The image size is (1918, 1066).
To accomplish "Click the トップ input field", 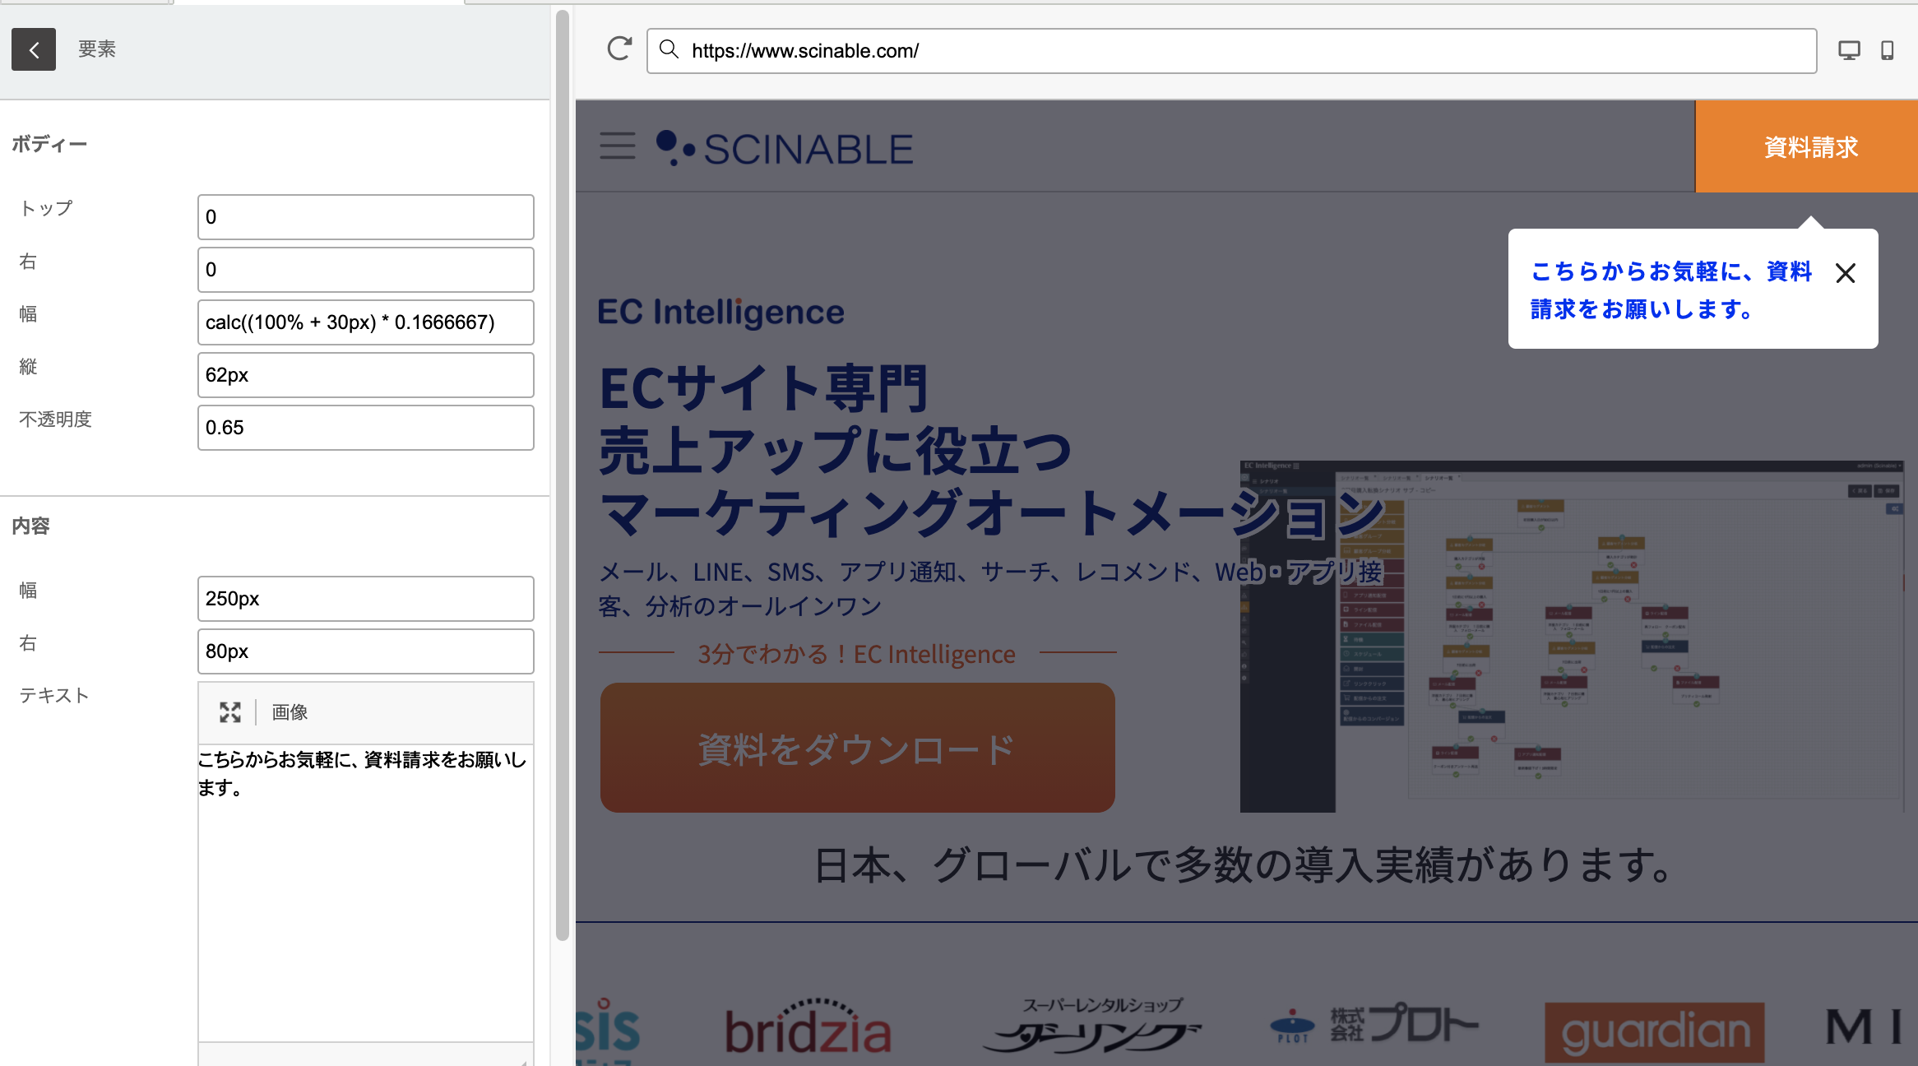I will tap(365, 217).
